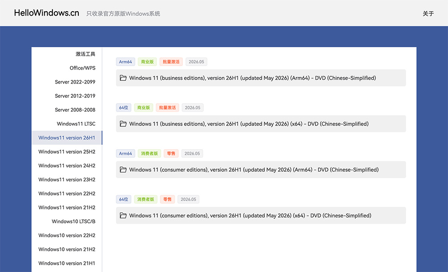
Task: Click 2026.05 tag above business x64 entry
Action: [193, 107]
